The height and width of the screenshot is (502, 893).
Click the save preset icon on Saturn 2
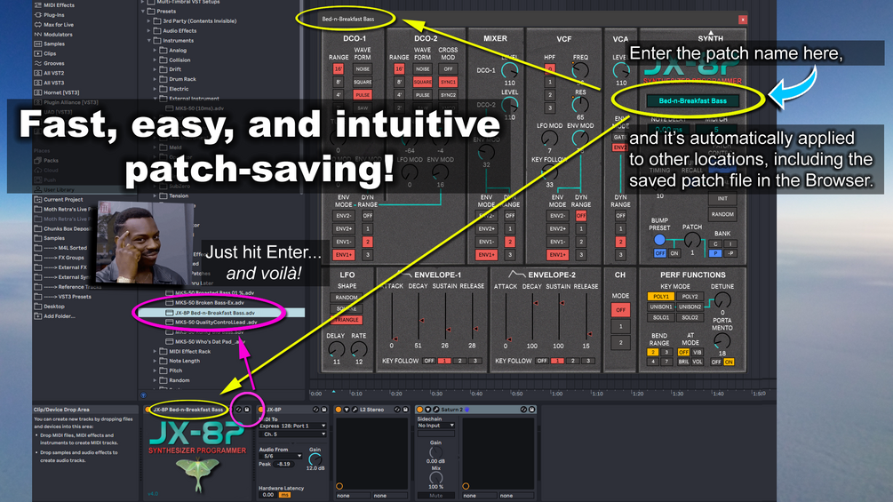(x=531, y=410)
